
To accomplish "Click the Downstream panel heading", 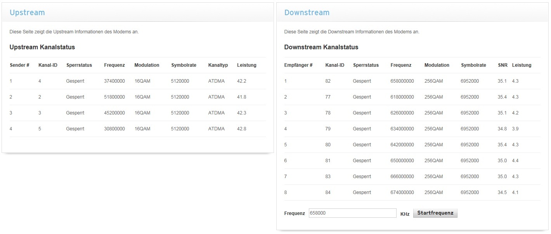I will tap(307, 12).
